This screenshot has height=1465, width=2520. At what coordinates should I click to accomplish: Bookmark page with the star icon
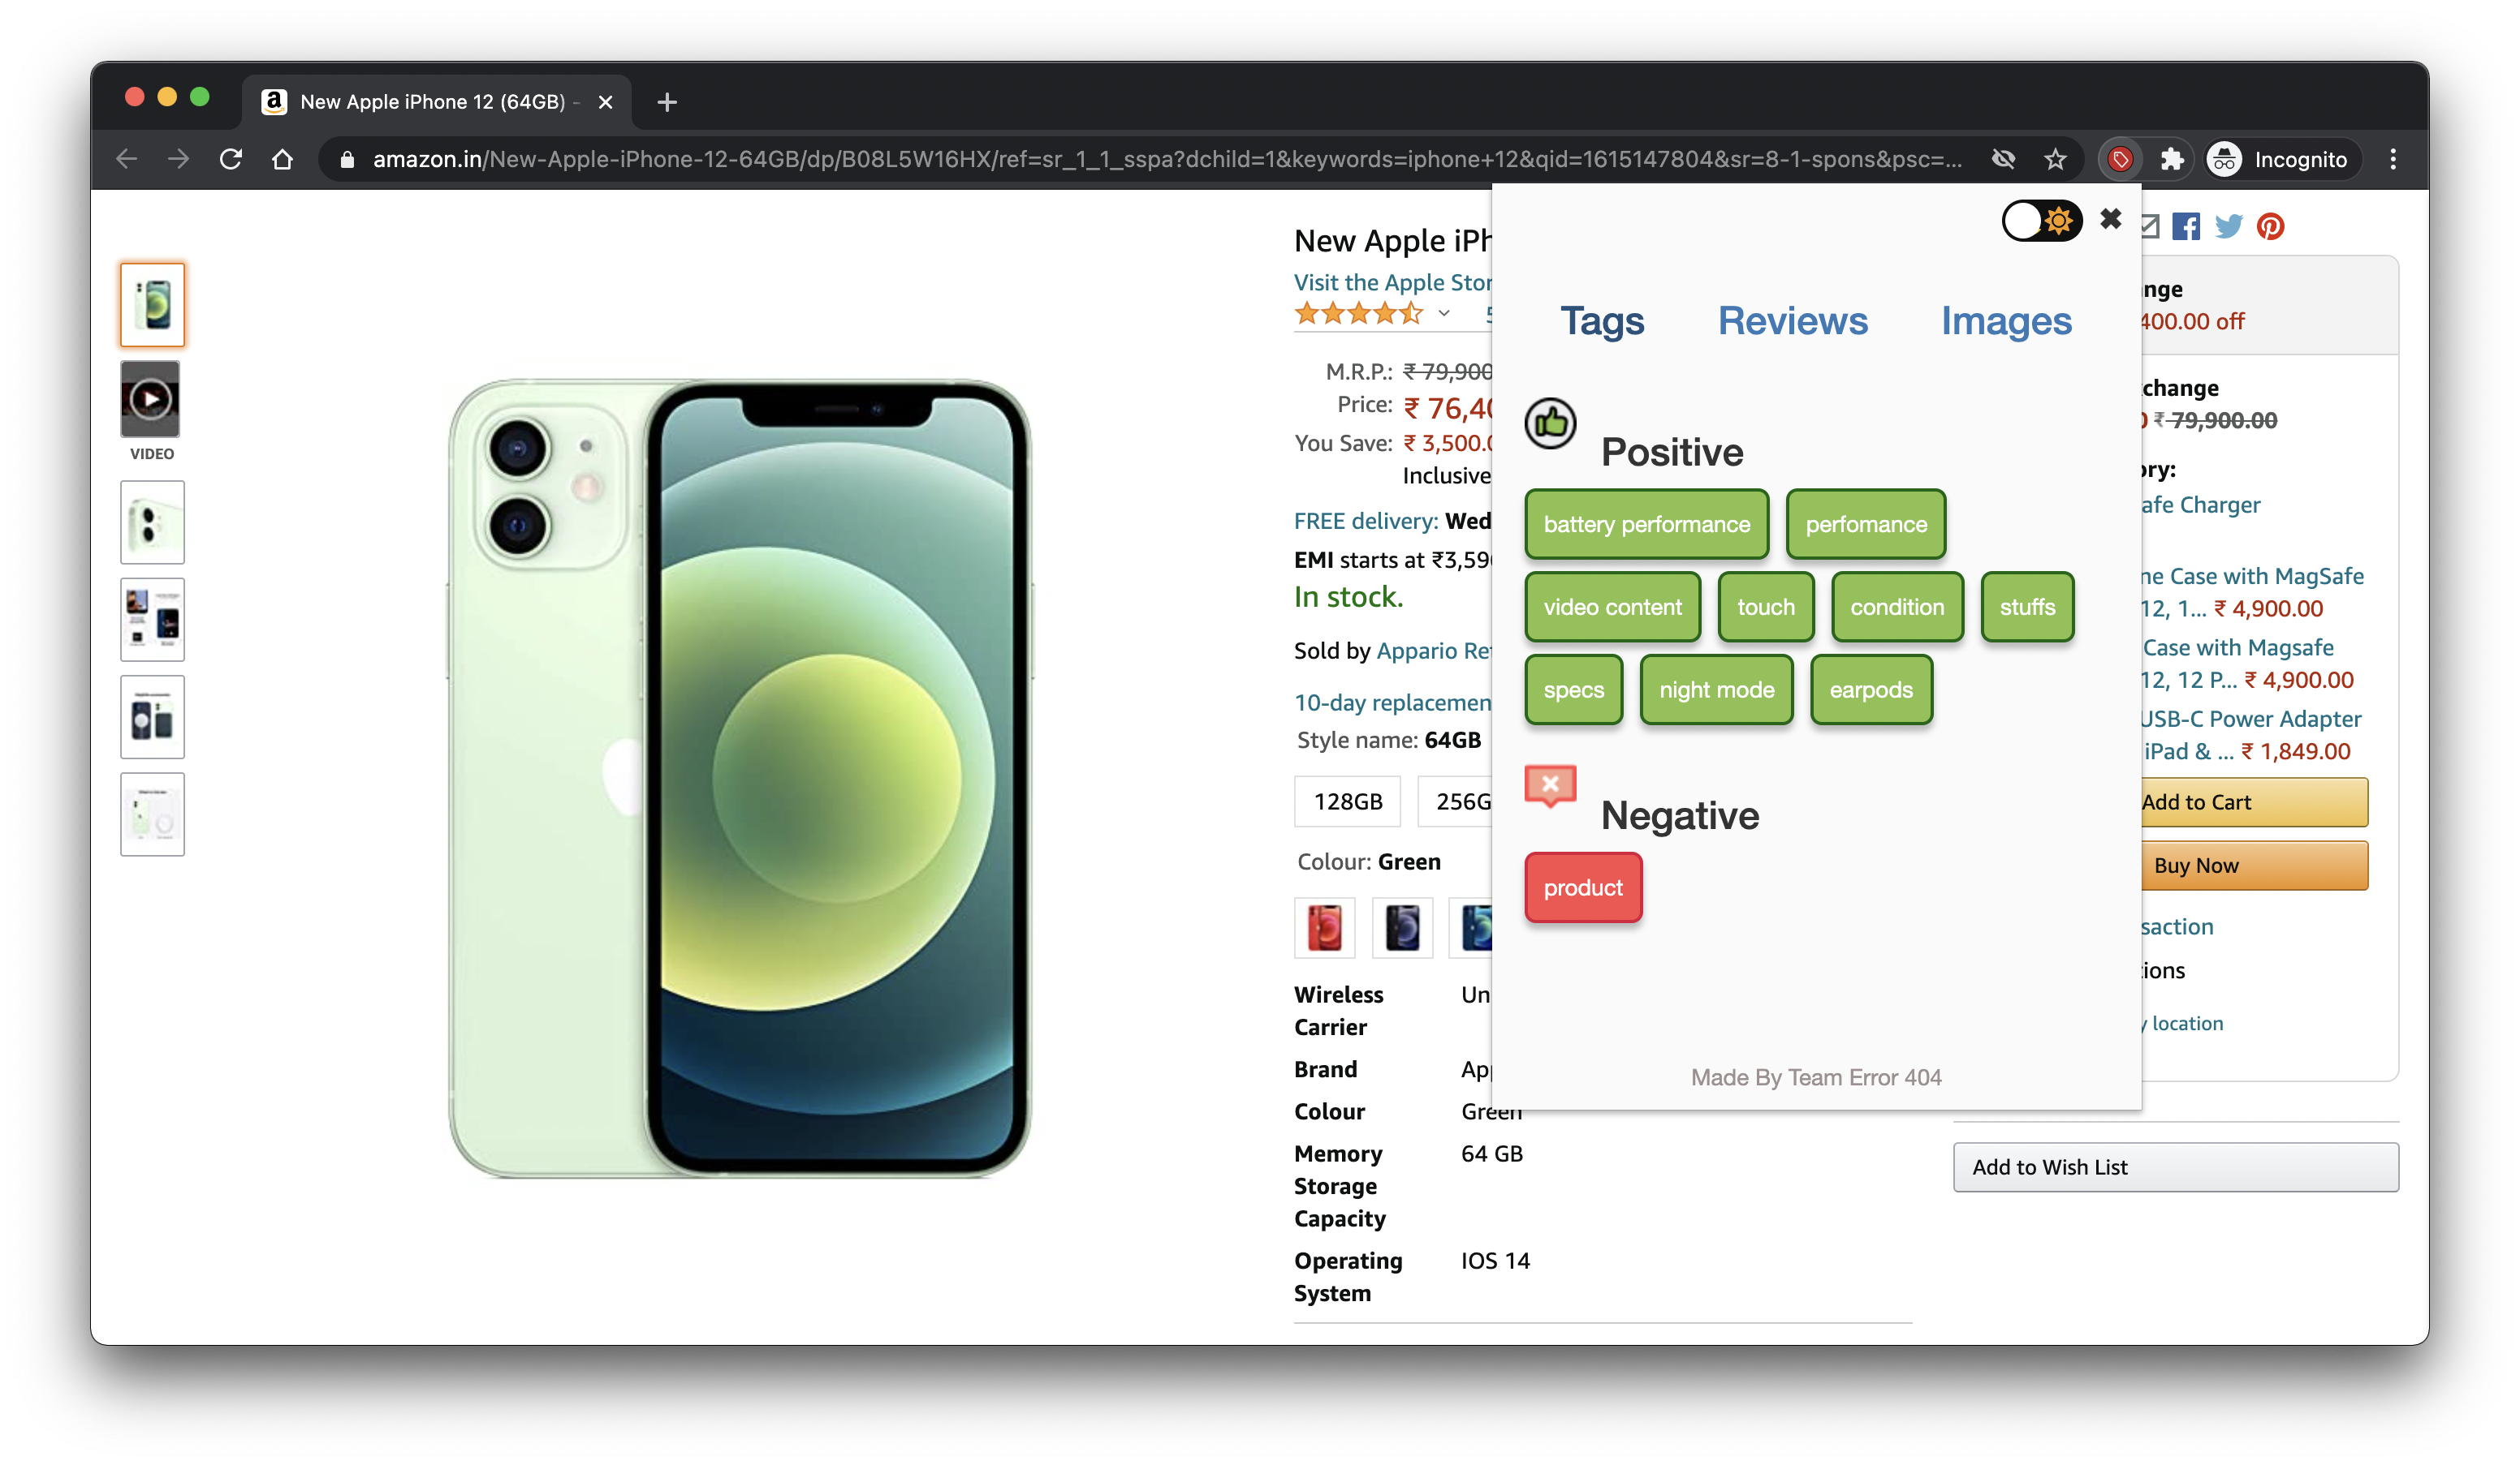[2055, 159]
